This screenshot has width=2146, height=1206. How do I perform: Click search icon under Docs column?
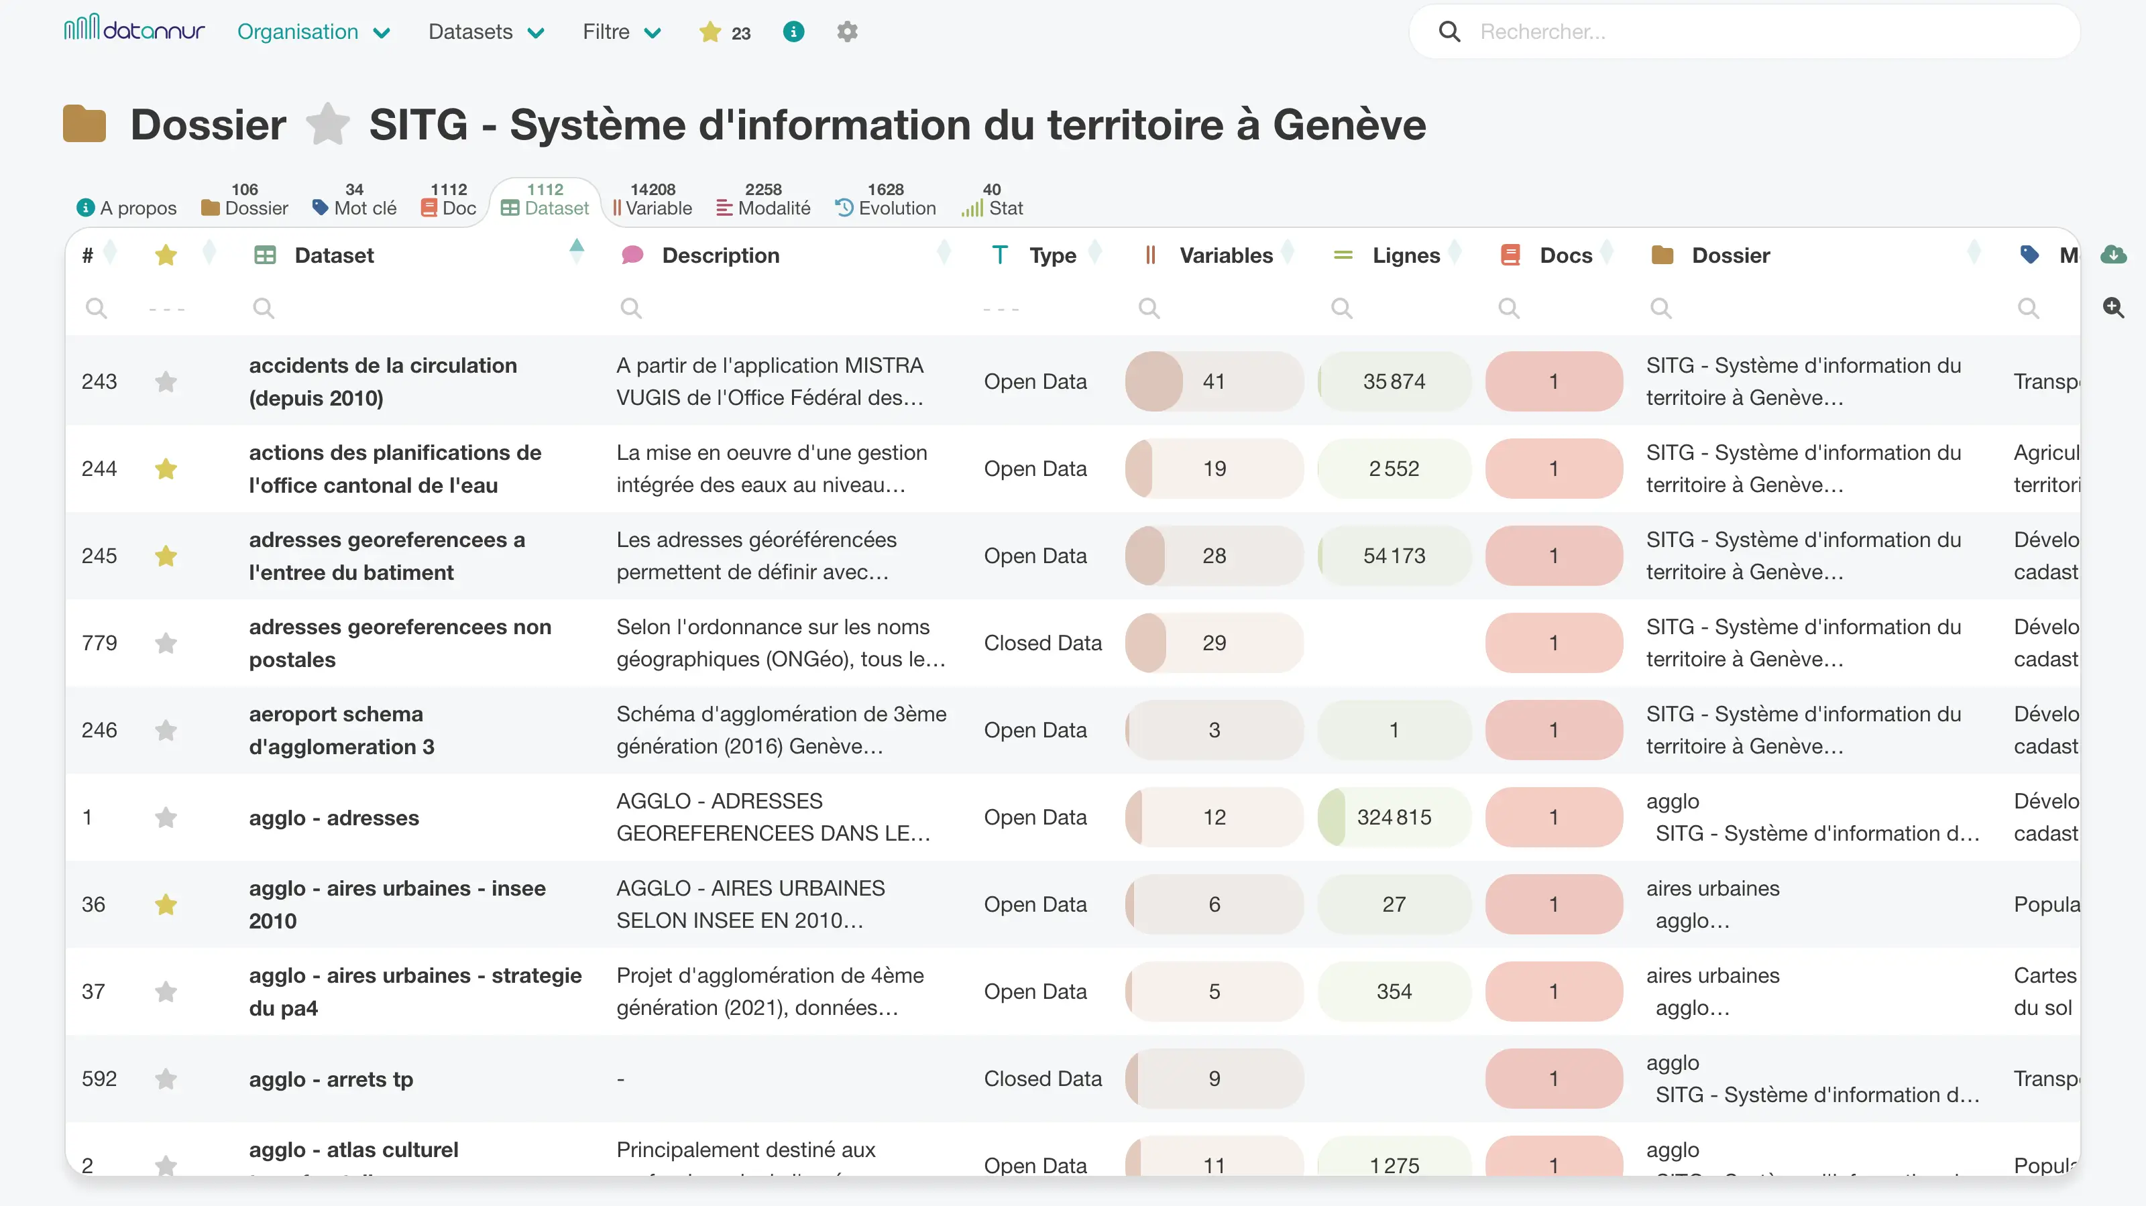(1509, 308)
